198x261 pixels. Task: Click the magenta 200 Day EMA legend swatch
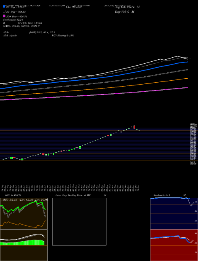click(4, 16)
